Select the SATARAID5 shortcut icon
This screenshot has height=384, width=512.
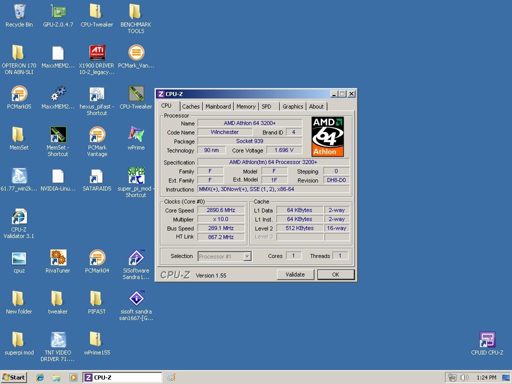point(97,176)
